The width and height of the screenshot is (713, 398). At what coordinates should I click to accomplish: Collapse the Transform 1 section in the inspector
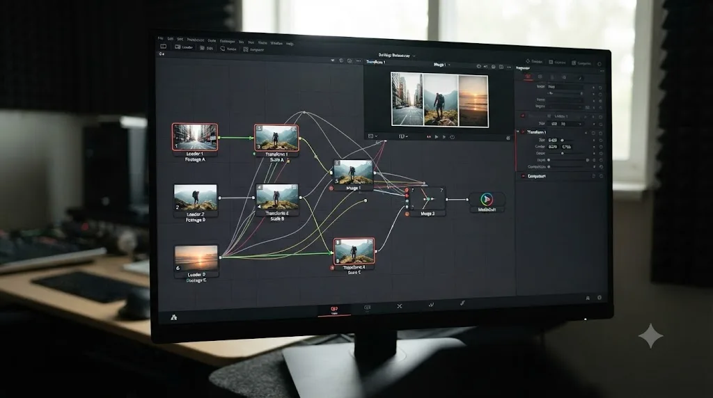point(517,132)
